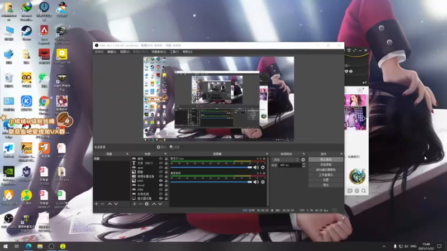This screenshot has height=251, width=447.
Task: Move scene down in scenes panel
Action: pos(116,204)
